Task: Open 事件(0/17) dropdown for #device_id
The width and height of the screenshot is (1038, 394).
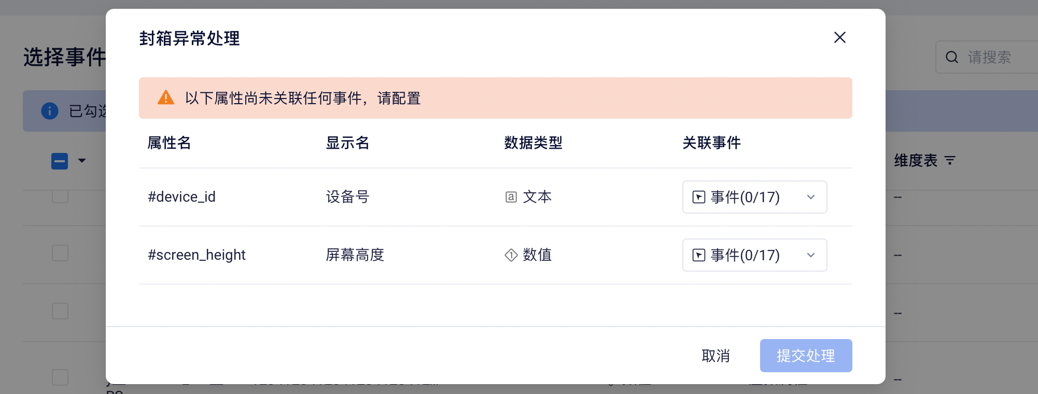Action: pos(754,197)
